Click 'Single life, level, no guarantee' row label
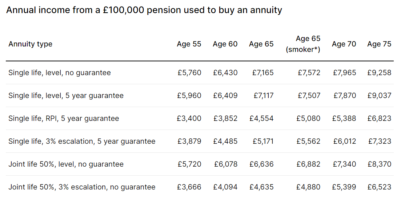The height and width of the screenshot is (200, 405). coord(60,73)
